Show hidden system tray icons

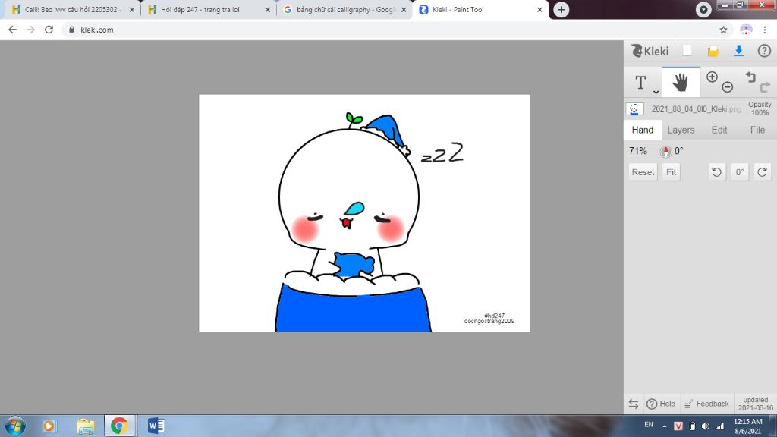pos(665,426)
